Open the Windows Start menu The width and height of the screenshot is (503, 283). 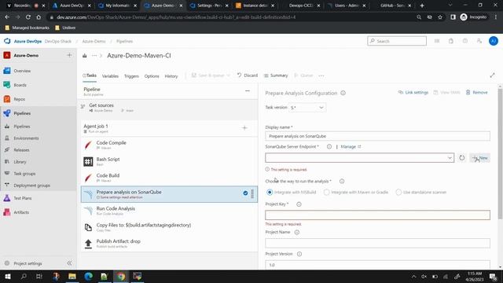[7, 276]
